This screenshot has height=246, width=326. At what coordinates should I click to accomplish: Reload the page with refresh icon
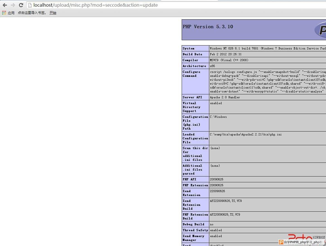(x=21, y=5)
